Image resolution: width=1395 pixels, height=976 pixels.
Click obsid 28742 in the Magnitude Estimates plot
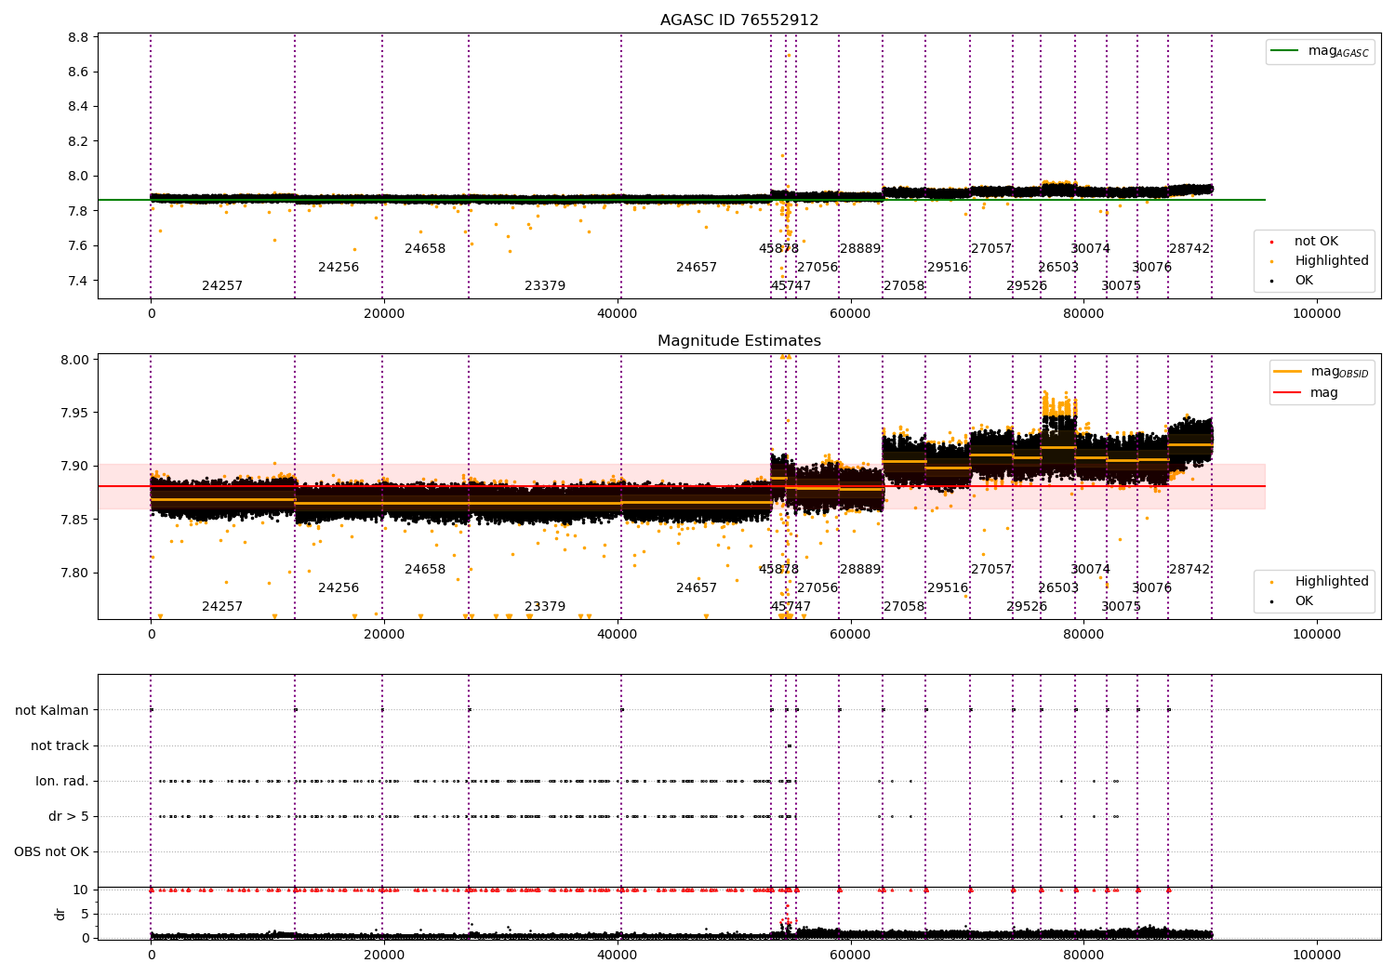pyautogui.click(x=1189, y=570)
